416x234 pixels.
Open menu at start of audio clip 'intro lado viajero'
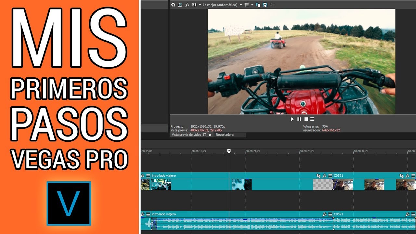(x=148, y=214)
